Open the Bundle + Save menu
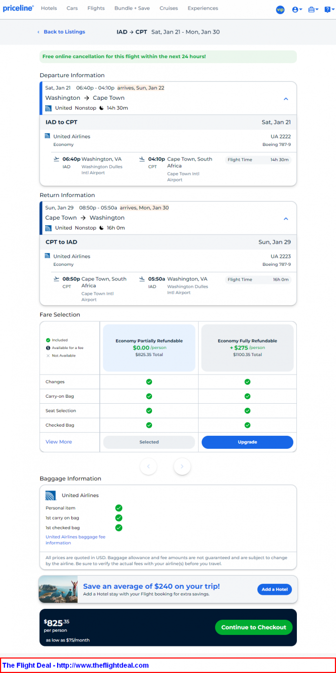 point(132,9)
